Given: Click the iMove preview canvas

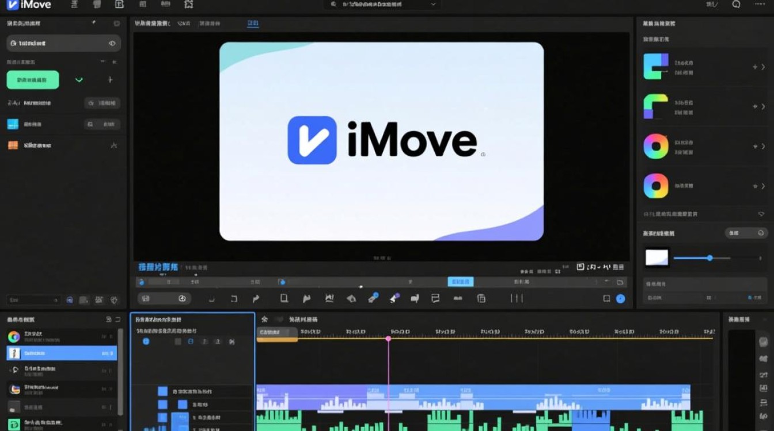Looking at the screenshot, I should (381, 141).
